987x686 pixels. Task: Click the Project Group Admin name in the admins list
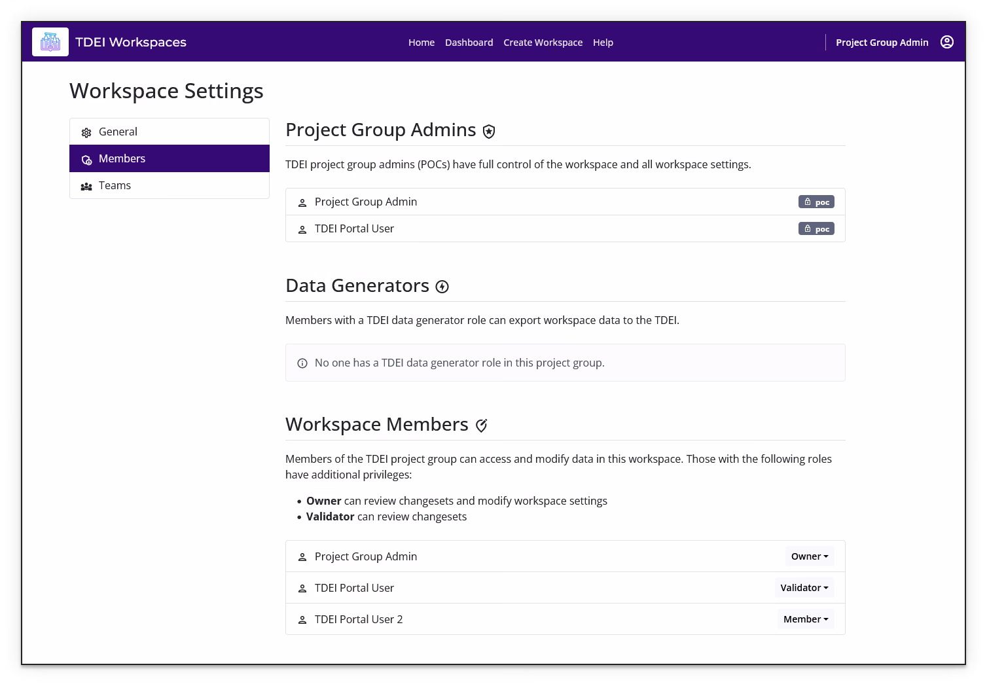click(366, 202)
